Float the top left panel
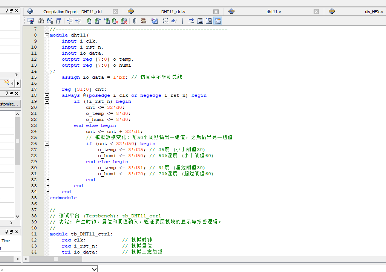 11,11
